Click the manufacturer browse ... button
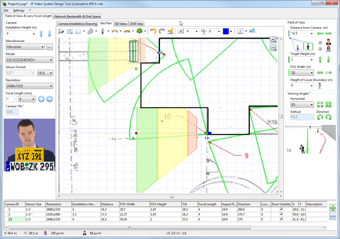The image size is (340, 239). pos(49,47)
